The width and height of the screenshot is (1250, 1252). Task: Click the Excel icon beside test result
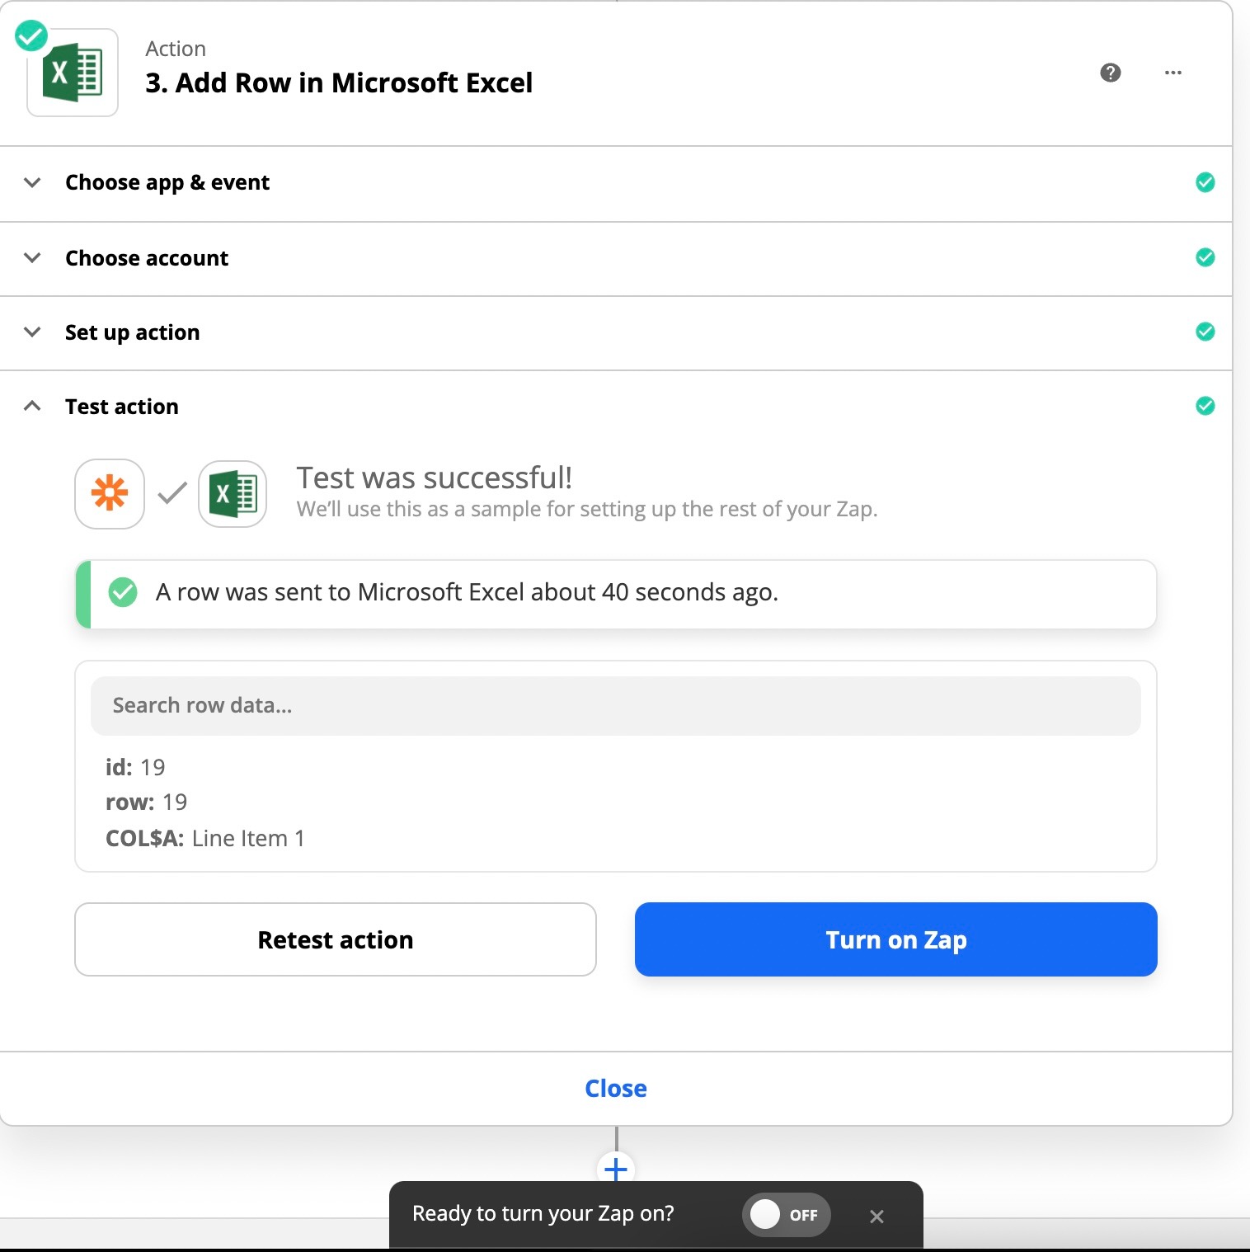pyautogui.click(x=233, y=493)
